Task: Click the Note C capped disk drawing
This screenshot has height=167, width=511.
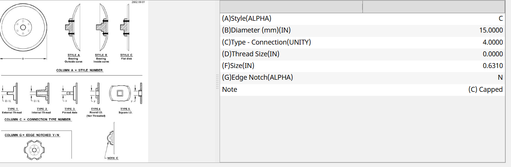Action: click(110, 139)
